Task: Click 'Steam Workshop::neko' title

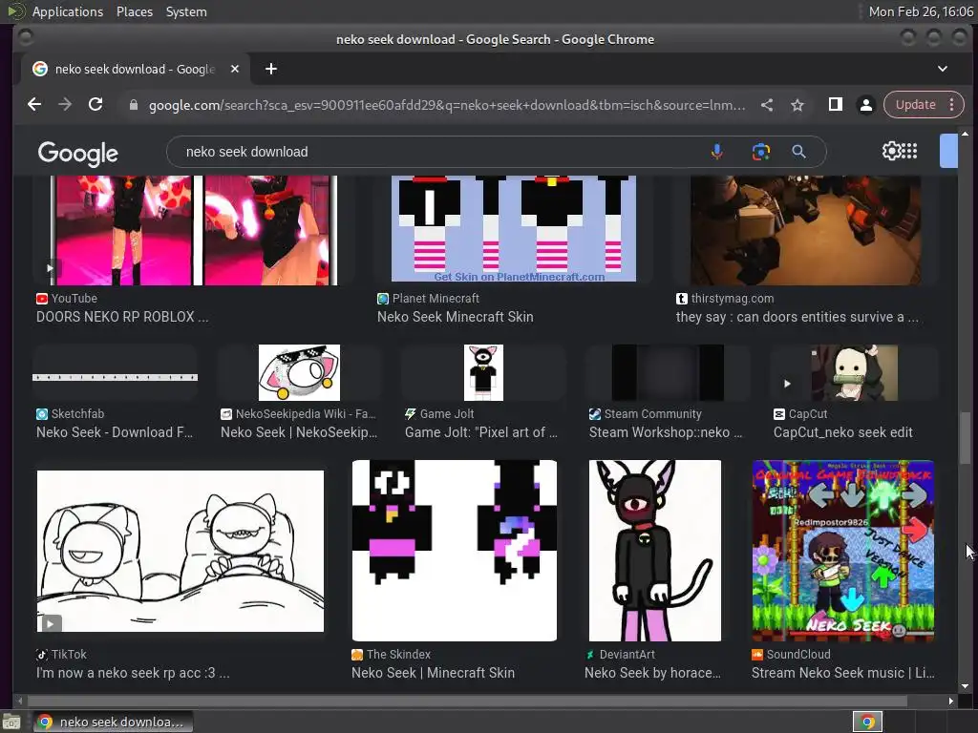Action: [666, 432]
